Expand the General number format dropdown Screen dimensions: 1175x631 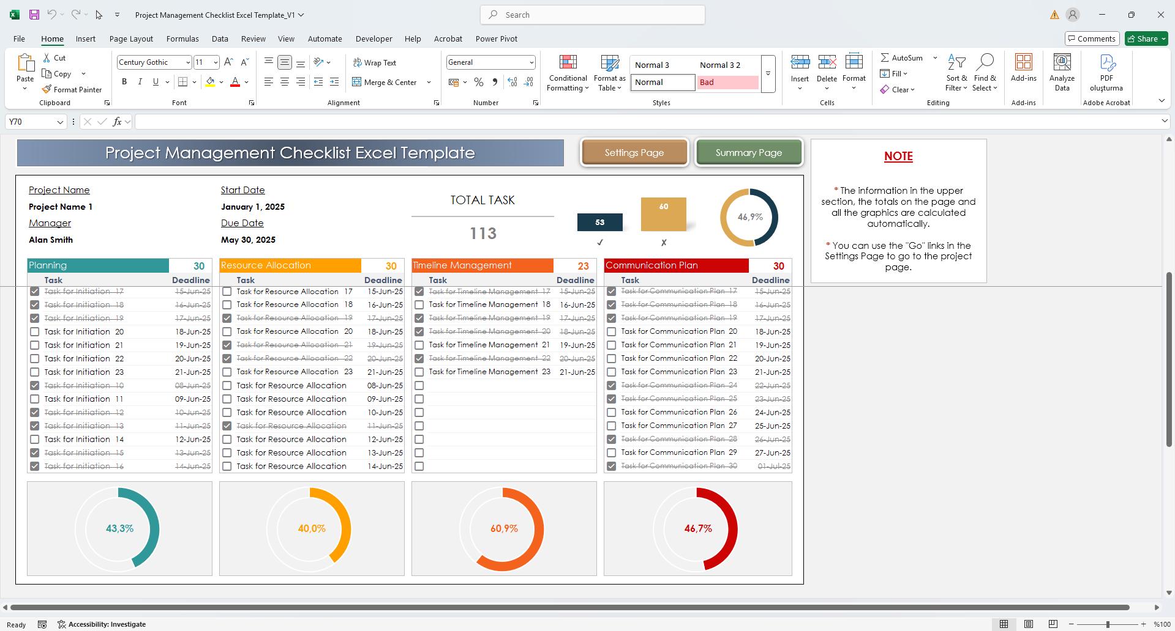[x=531, y=62]
